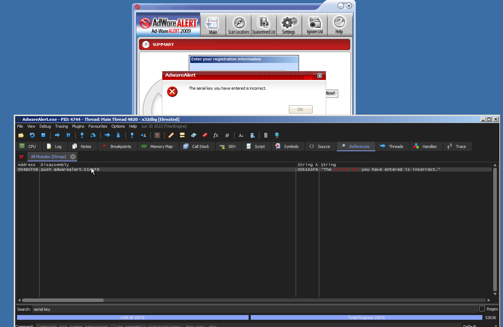Open the Plugins menu

(x=78, y=126)
